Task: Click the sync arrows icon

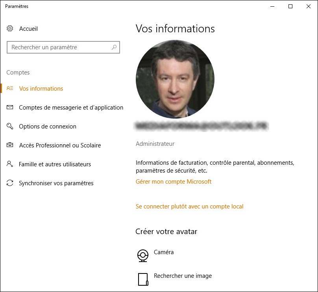Action: pyautogui.click(x=10, y=183)
